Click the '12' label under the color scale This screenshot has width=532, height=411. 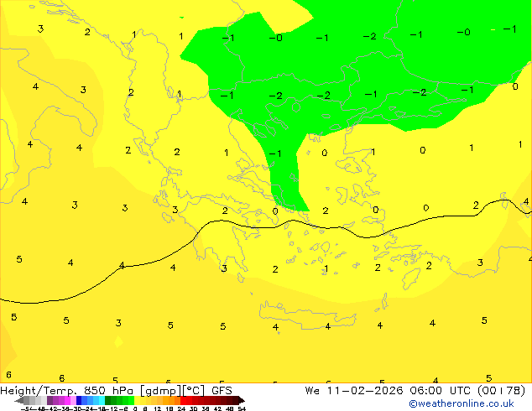coord(158,408)
